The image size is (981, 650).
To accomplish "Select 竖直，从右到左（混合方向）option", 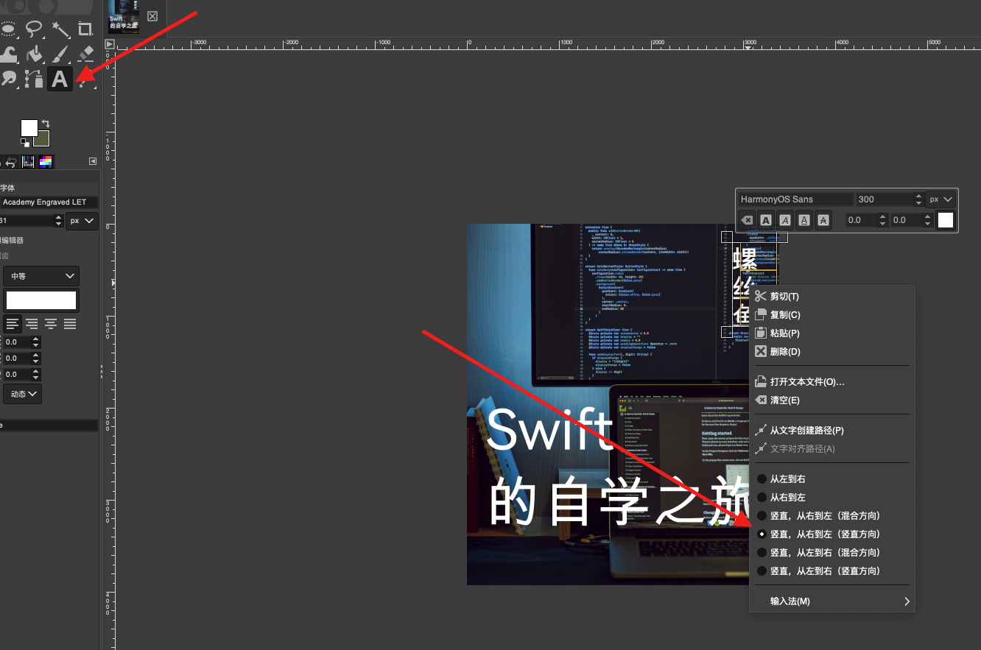I will click(x=832, y=515).
